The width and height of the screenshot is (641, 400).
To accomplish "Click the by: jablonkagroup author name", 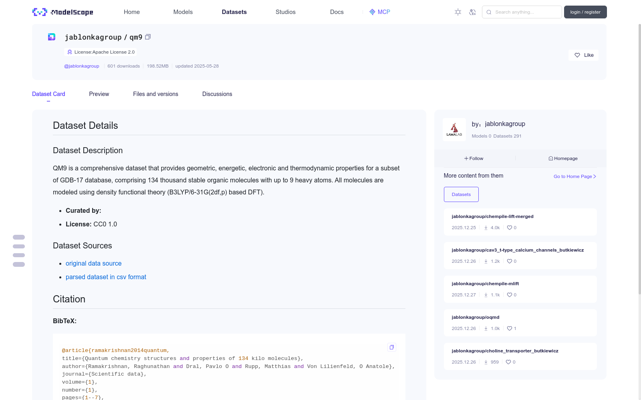I will (498, 124).
